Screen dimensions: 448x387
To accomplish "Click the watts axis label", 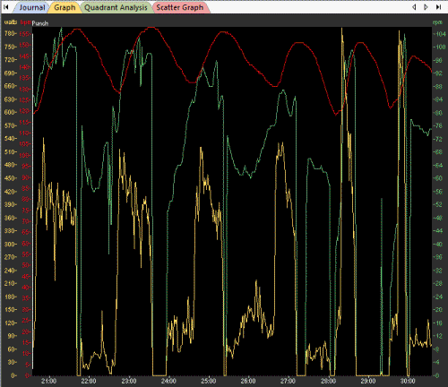I will 11,22.
